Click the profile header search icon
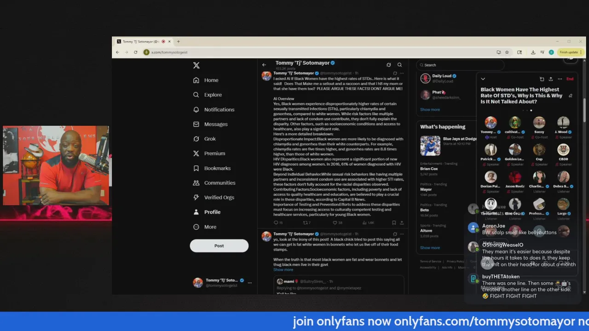589x331 pixels. tap(399, 65)
